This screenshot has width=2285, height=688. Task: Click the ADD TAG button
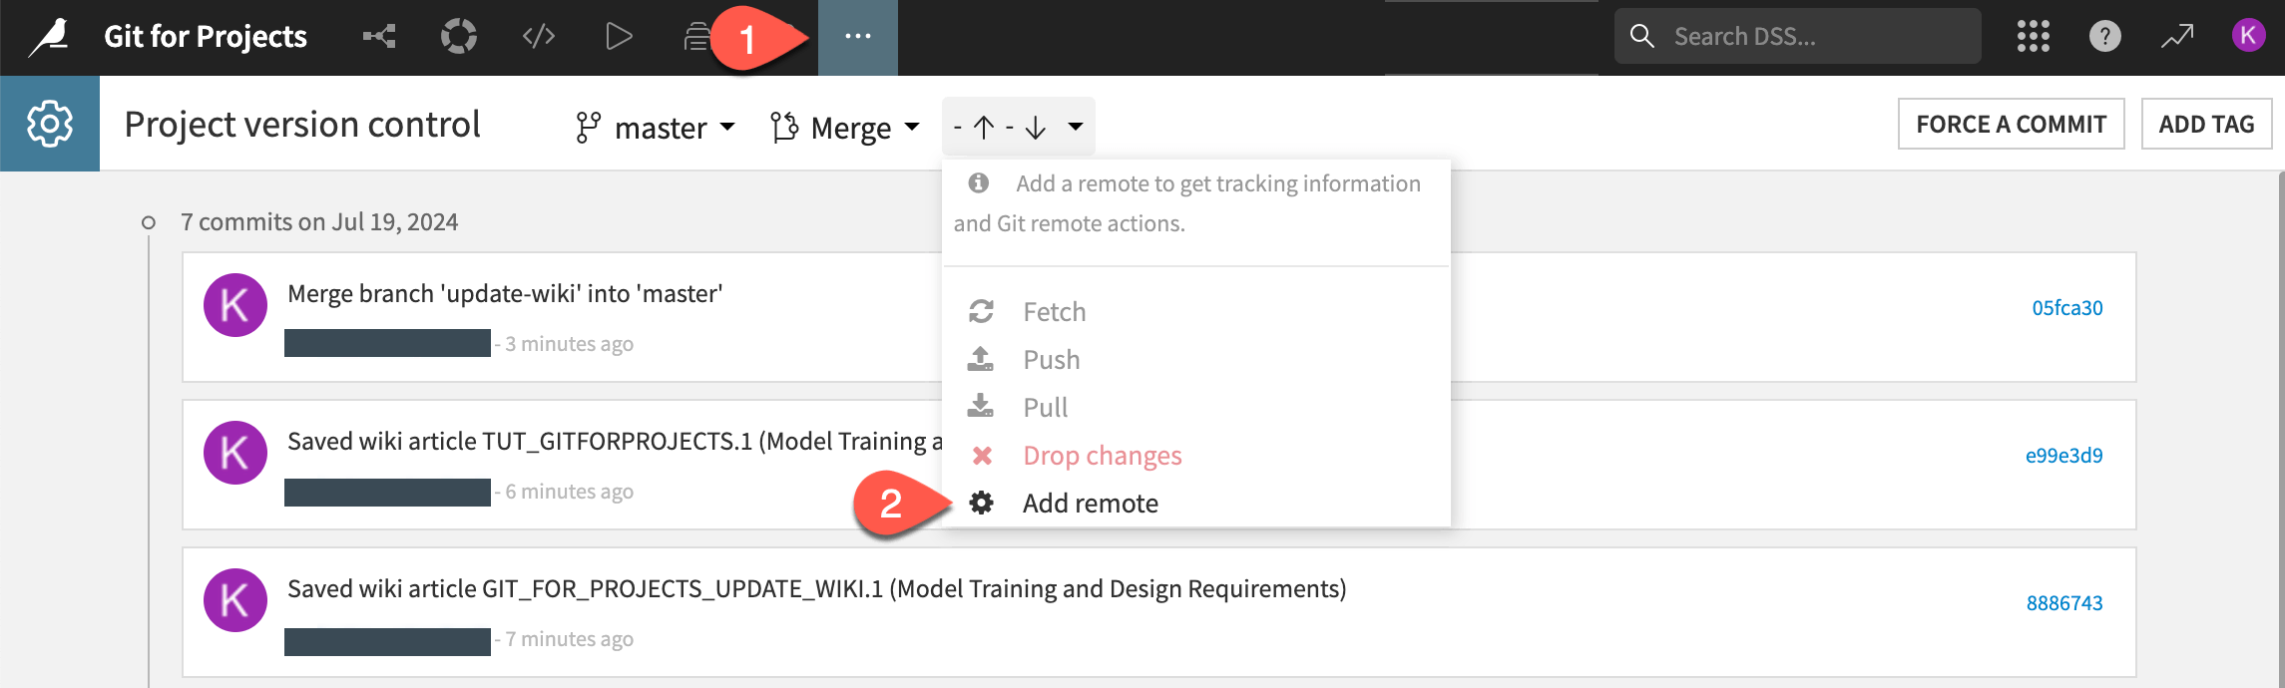2207,124
